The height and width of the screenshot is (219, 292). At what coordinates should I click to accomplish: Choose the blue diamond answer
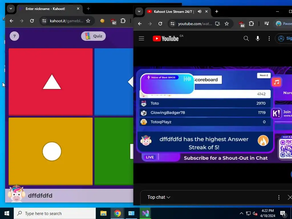pos(114,82)
